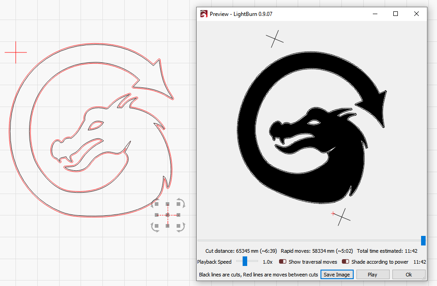437x286 pixels.
Task: Click the right-middle square resize handle
Action: pyautogui.click(x=178, y=214)
